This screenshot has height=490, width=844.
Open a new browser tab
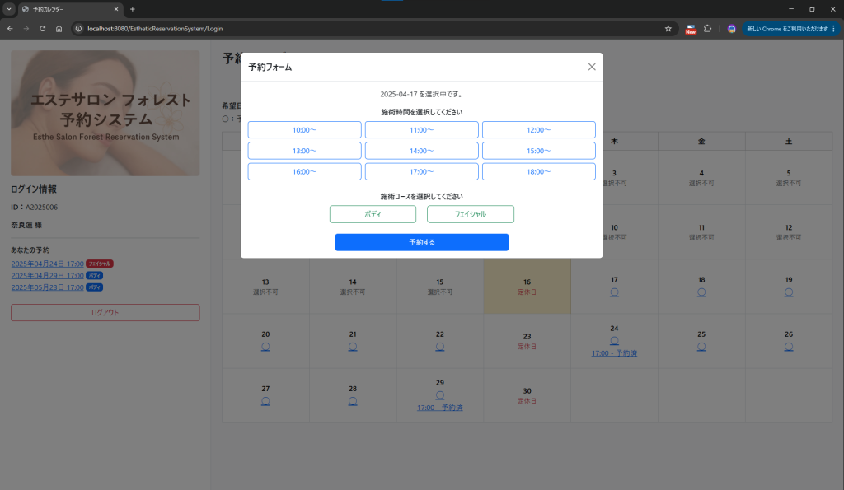(x=133, y=9)
